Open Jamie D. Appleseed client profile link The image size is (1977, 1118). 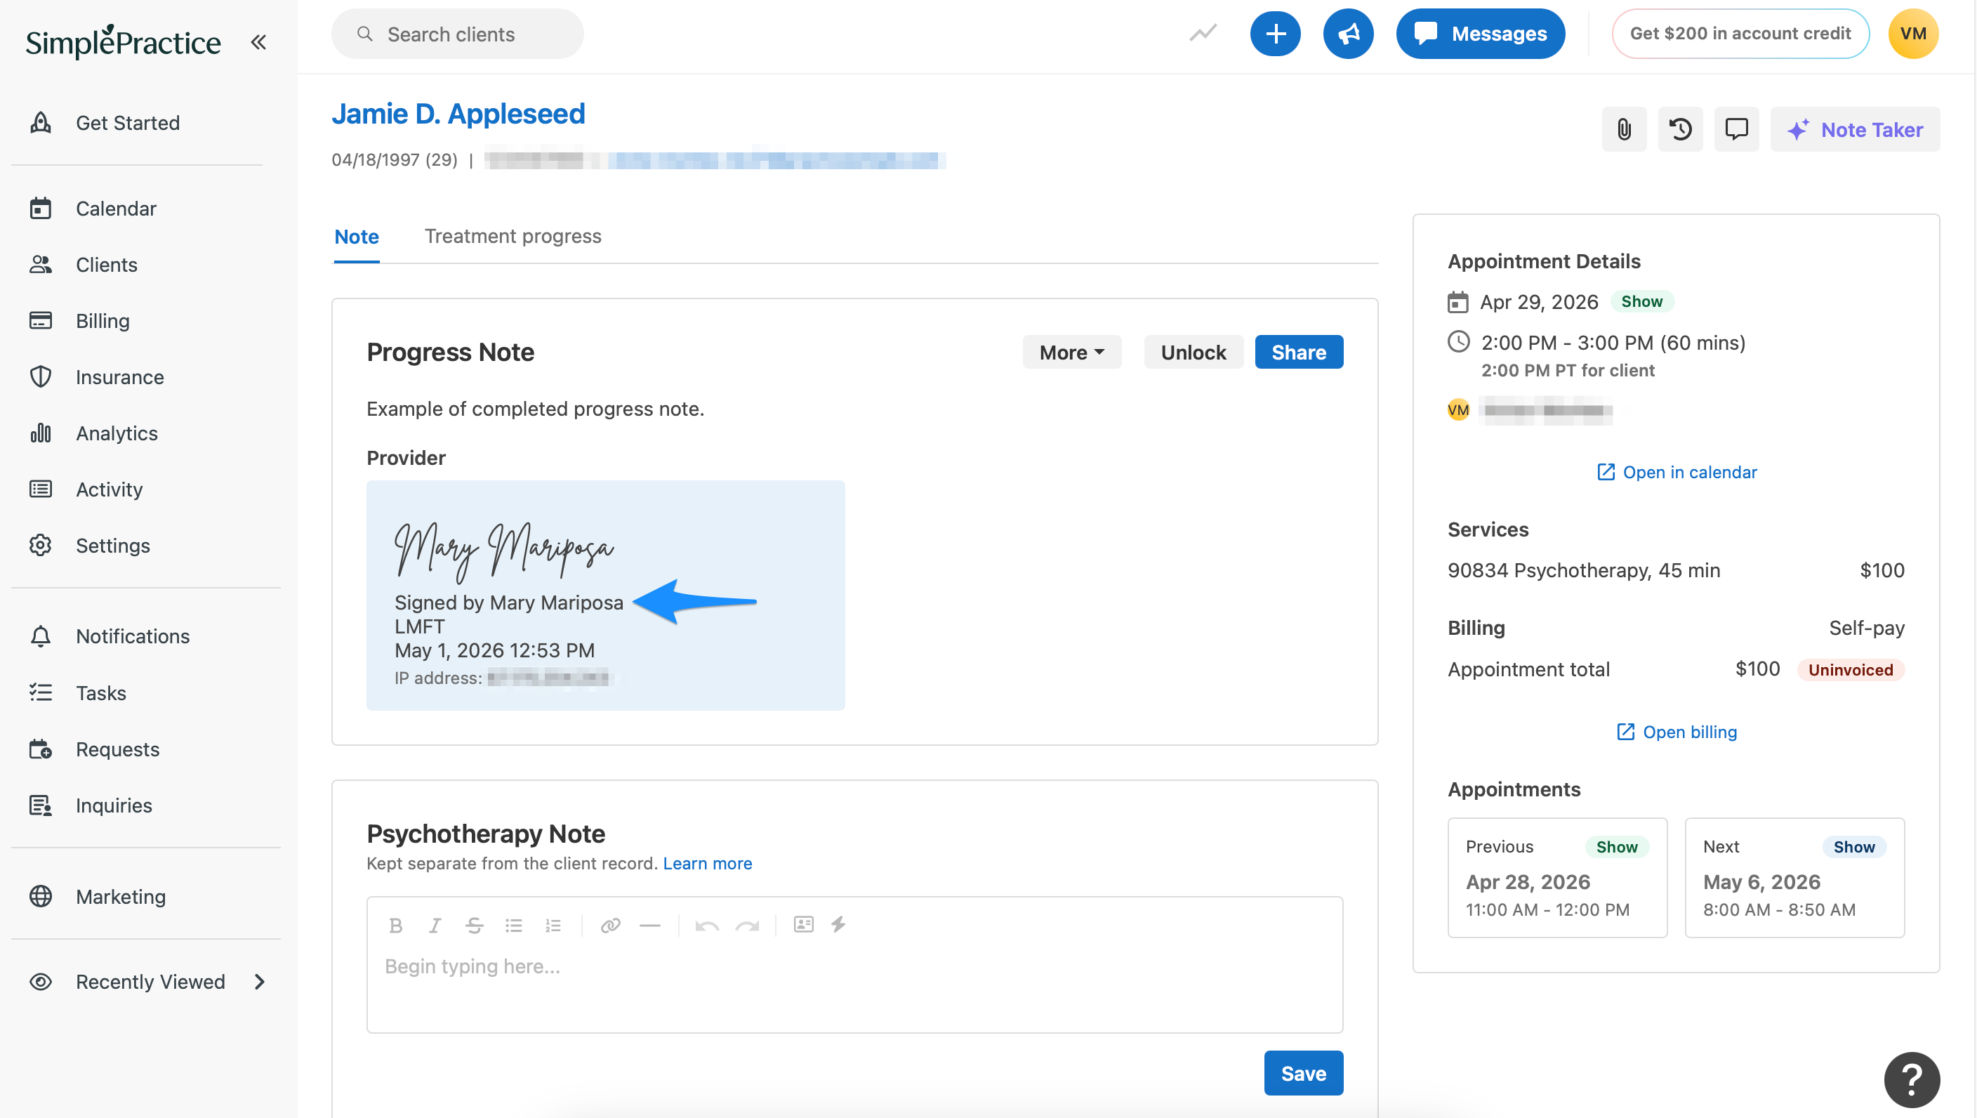[458, 114]
